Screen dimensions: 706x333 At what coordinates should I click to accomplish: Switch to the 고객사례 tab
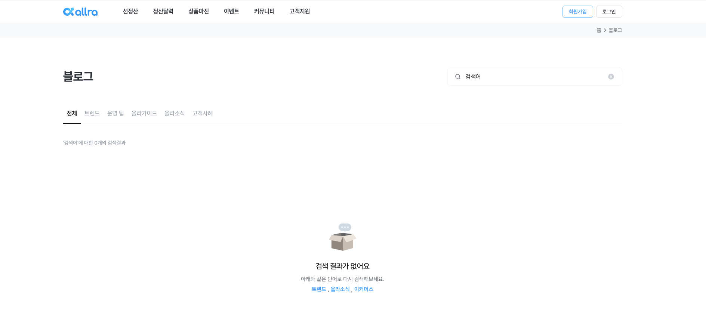coord(203,113)
